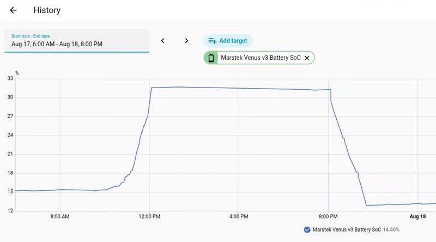Go back using the arrow icon

(x=13, y=10)
